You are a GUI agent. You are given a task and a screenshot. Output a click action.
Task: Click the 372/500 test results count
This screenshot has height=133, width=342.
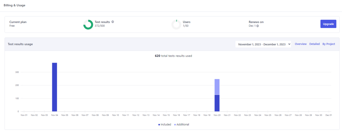(x=100, y=26)
